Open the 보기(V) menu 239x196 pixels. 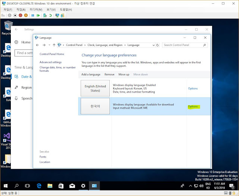pos(51,10)
